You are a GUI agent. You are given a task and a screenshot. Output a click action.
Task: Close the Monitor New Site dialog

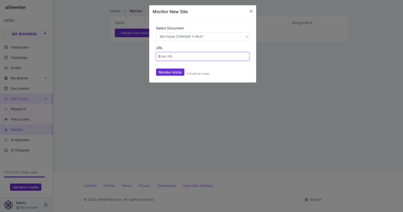point(251,11)
